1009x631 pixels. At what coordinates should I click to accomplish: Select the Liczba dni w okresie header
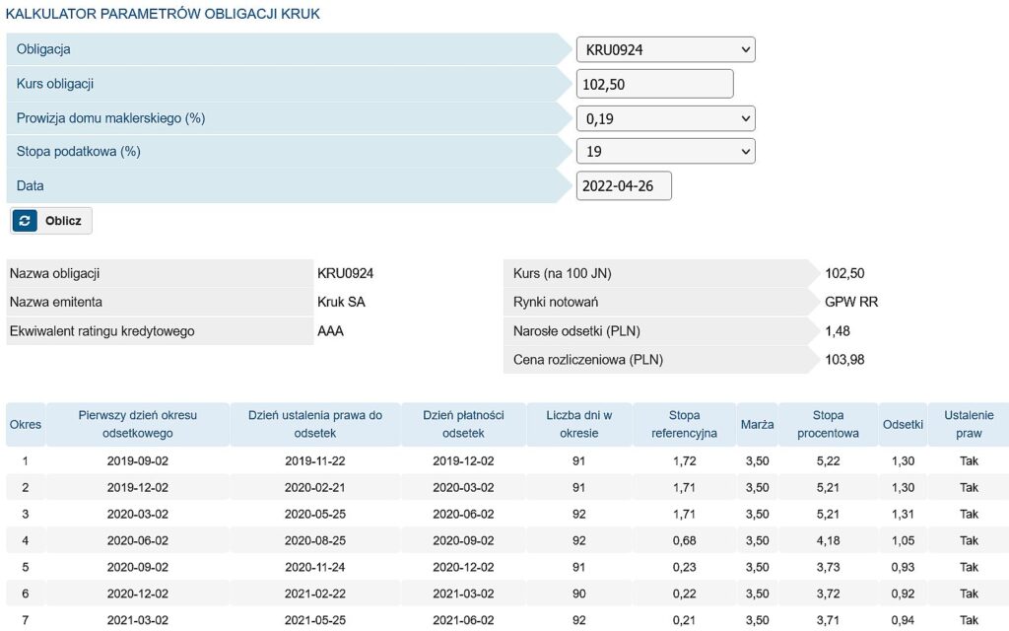coord(579,425)
